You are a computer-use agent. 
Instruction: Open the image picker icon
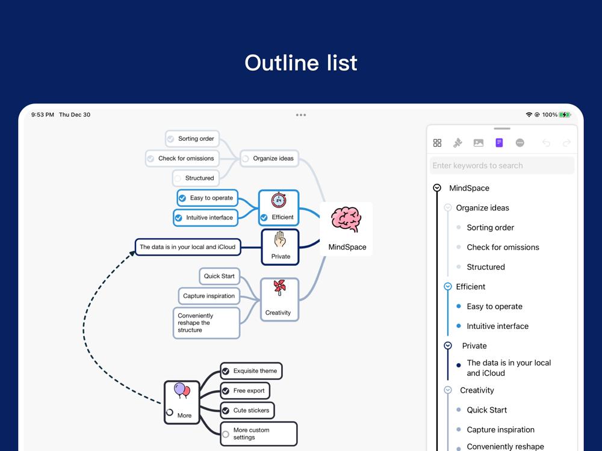pyautogui.click(x=479, y=143)
